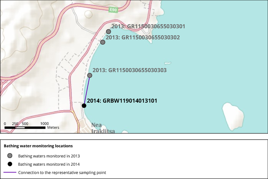Click the purple connection line on the map
Image resolution: width=268 pixels, height=179 pixels.
87,91
